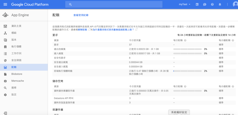Open 模組 page from sidebar

point(14,33)
